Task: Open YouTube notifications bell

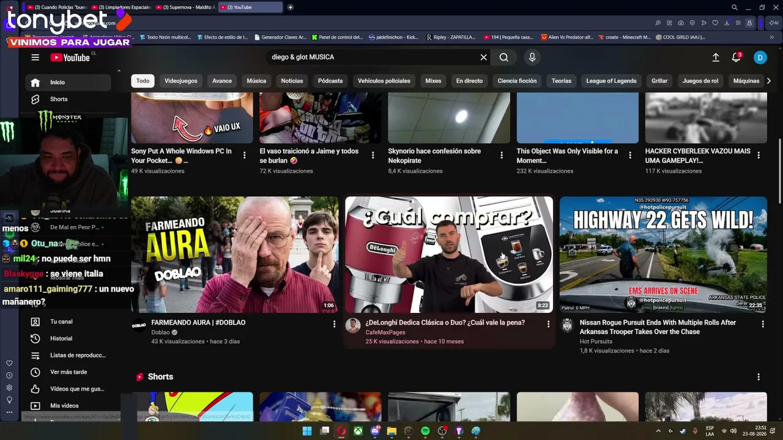Action: pyautogui.click(x=737, y=57)
